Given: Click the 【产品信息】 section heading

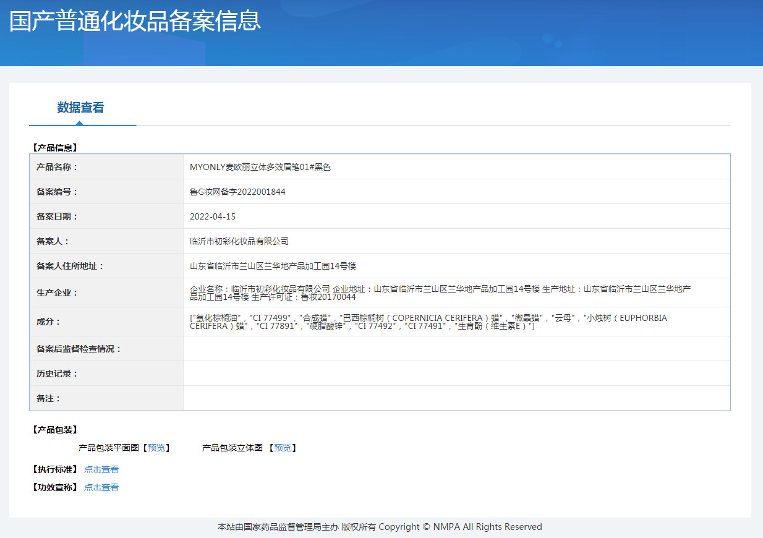Looking at the screenshot, I should [55, 148].
